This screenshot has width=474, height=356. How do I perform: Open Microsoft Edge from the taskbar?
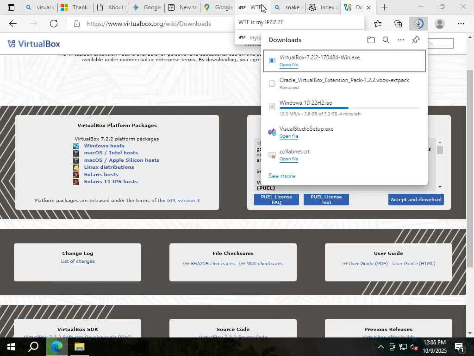click(x=56, y=347)
